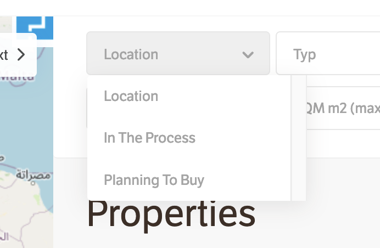This screenshot has width=380, height=248.
Task: Click the Location dropdown's down-arrow chevron
Action: [x=248, y=54]
